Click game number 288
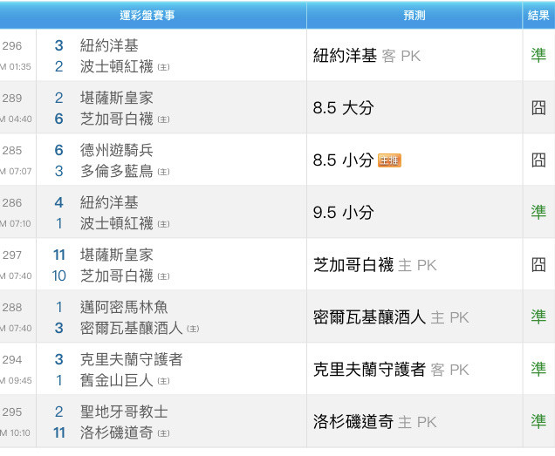 12,308
